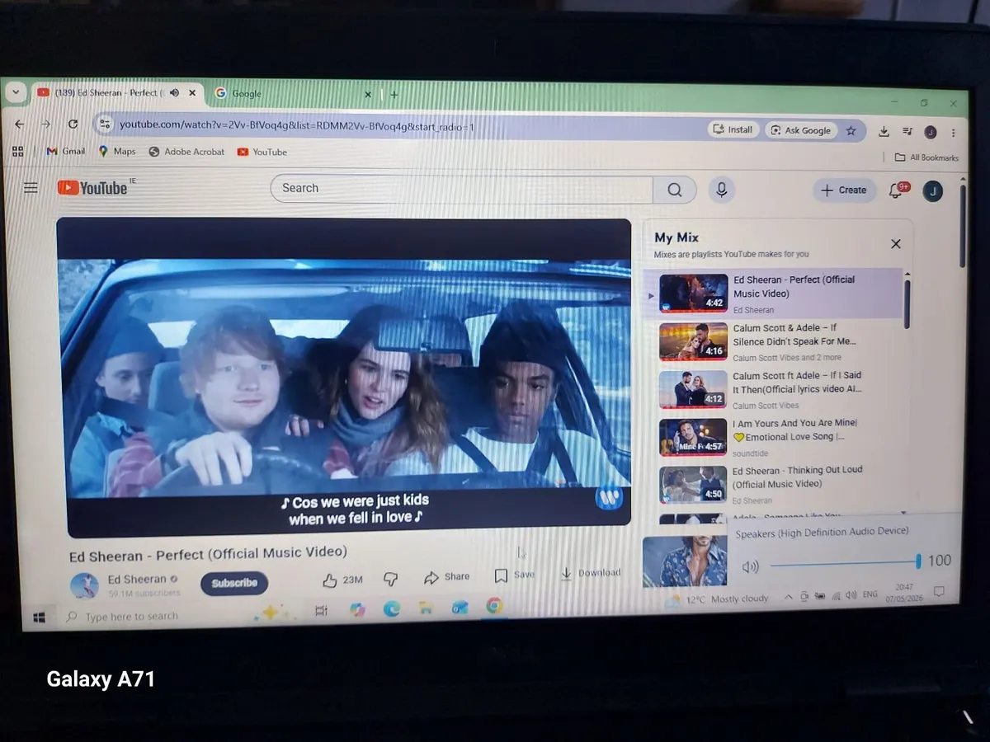
Task: Expand the tab search dropdown arrow
Action: point(16,92)
